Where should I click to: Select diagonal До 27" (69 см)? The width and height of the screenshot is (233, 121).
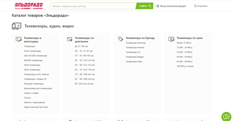[81, 46]
